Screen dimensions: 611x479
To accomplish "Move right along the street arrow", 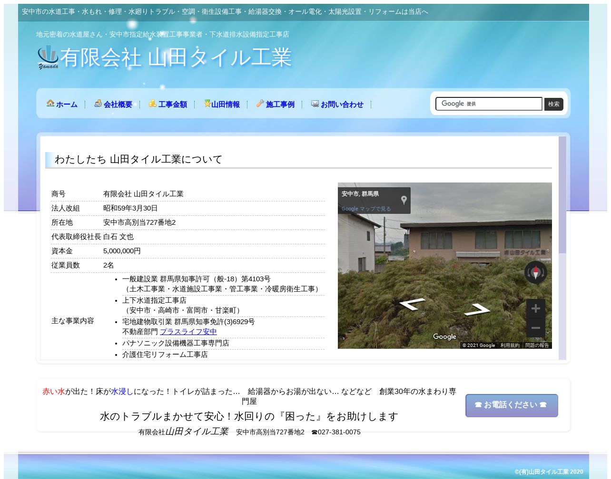I will click(x=477, y=310).
